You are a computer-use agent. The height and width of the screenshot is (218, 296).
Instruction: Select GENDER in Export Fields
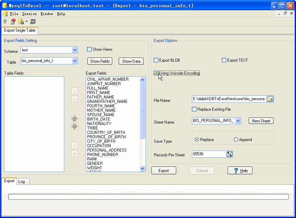pos(95,163)
